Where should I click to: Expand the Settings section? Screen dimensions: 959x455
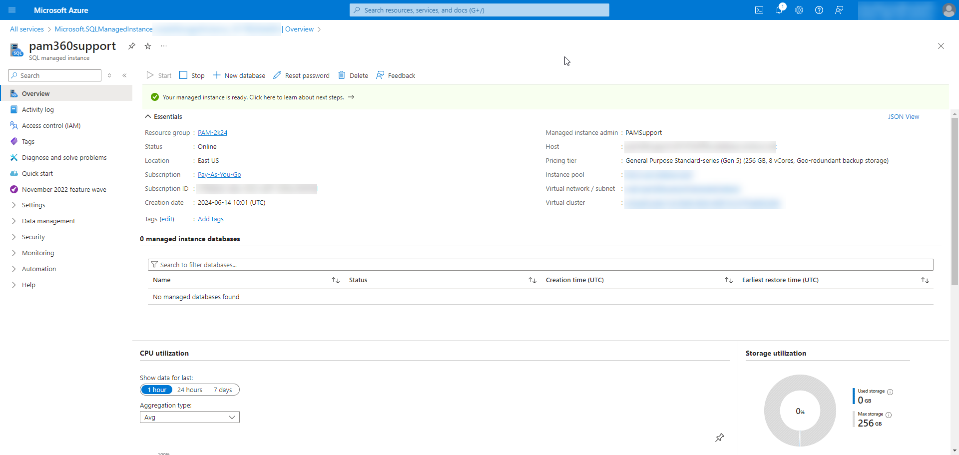coord(34,205)
